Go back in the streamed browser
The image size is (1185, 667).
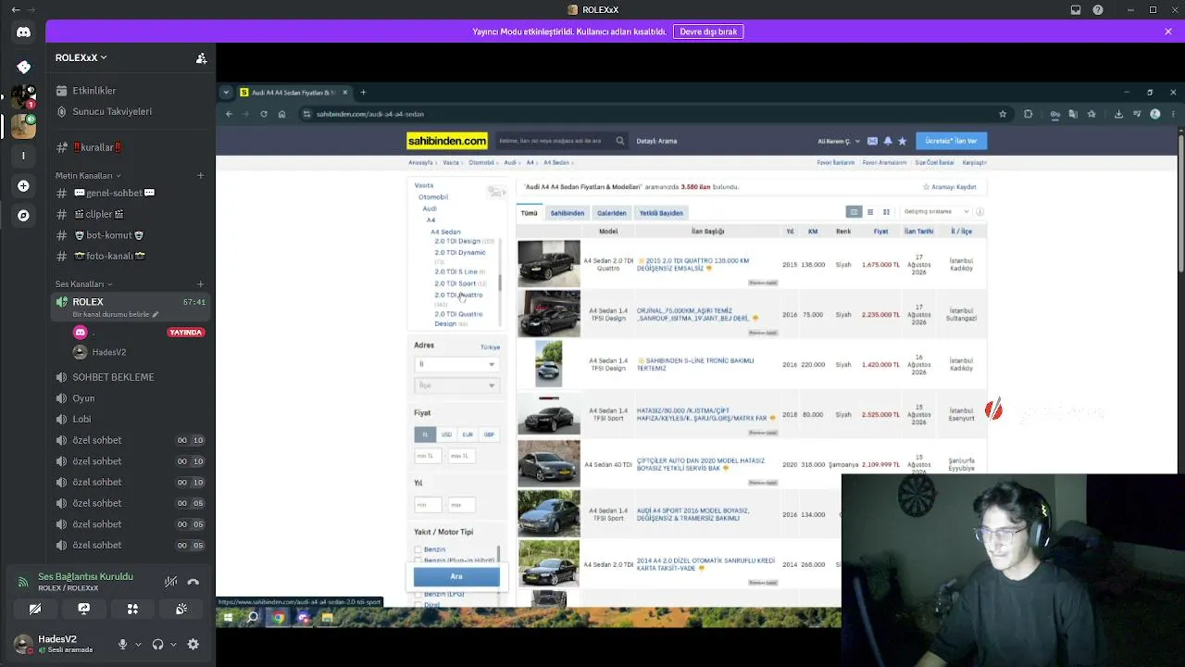point(229,114)
